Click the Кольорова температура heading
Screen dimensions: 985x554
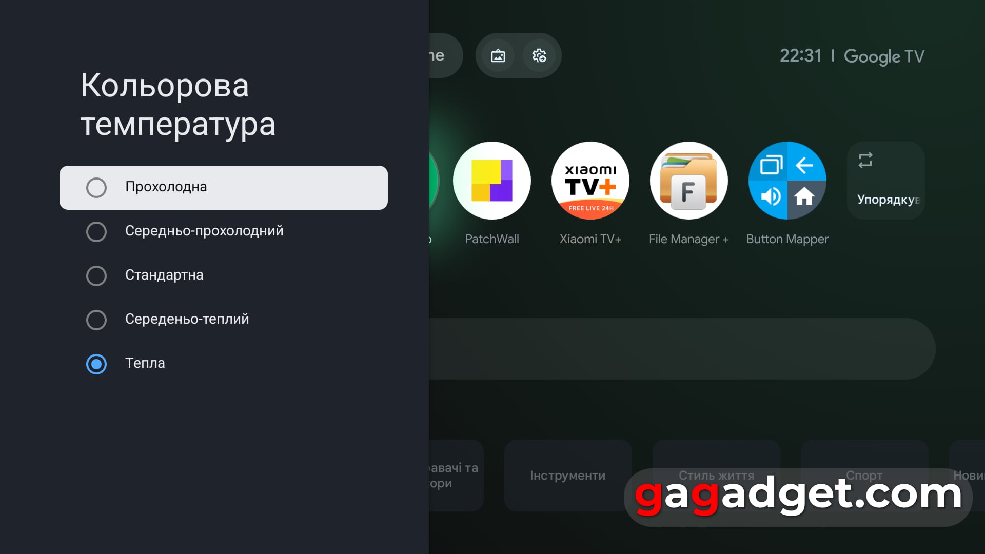178,105
